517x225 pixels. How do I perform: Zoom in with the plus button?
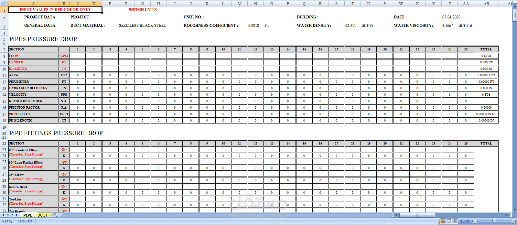point(513,221)
